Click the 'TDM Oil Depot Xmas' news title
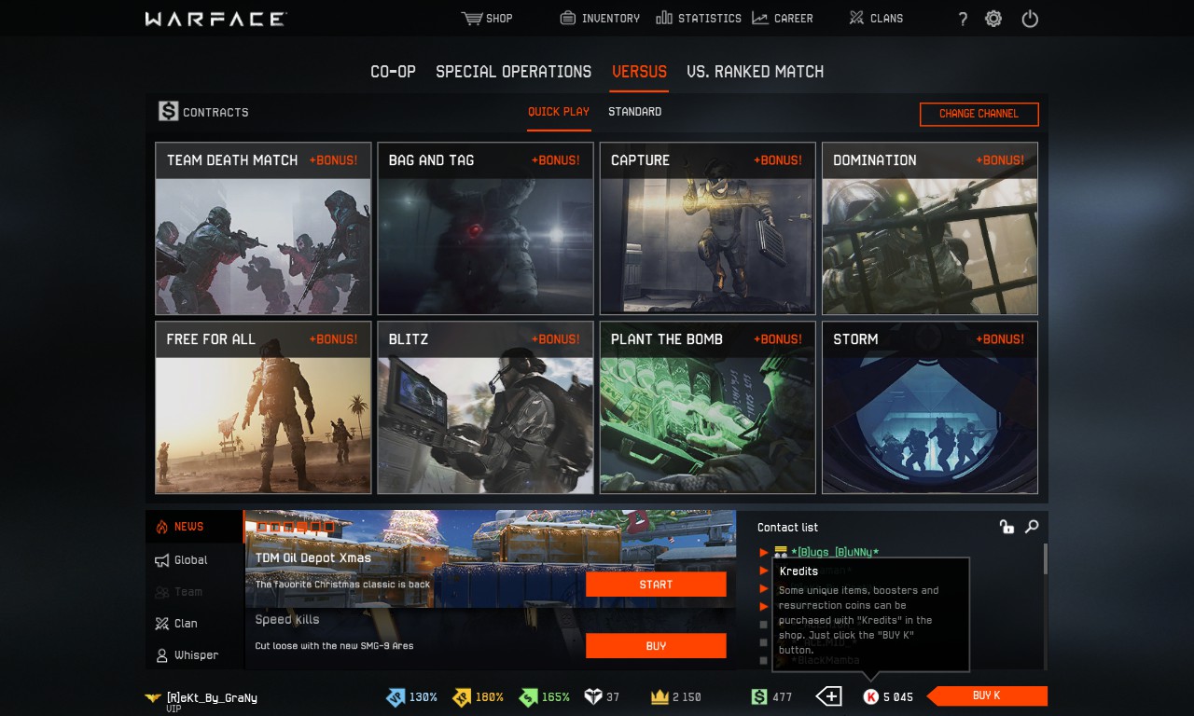1194x716 pixels. (313, 558)
